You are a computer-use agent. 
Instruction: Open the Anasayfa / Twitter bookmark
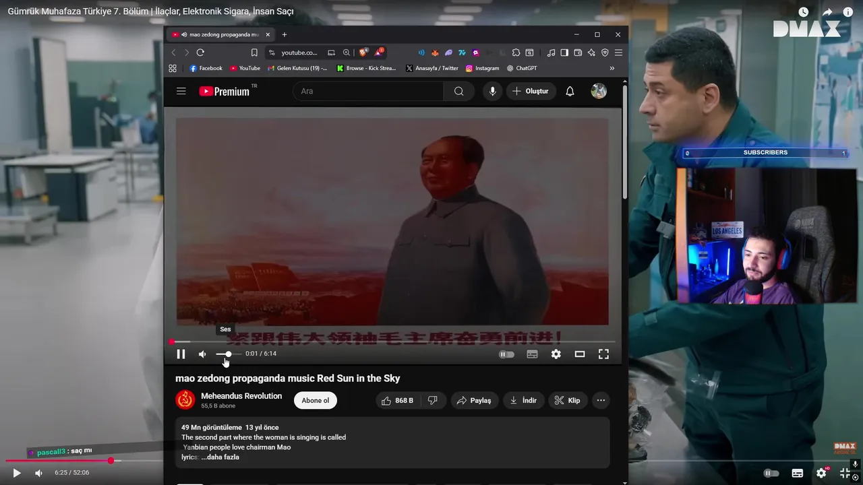tap(432, 68)
